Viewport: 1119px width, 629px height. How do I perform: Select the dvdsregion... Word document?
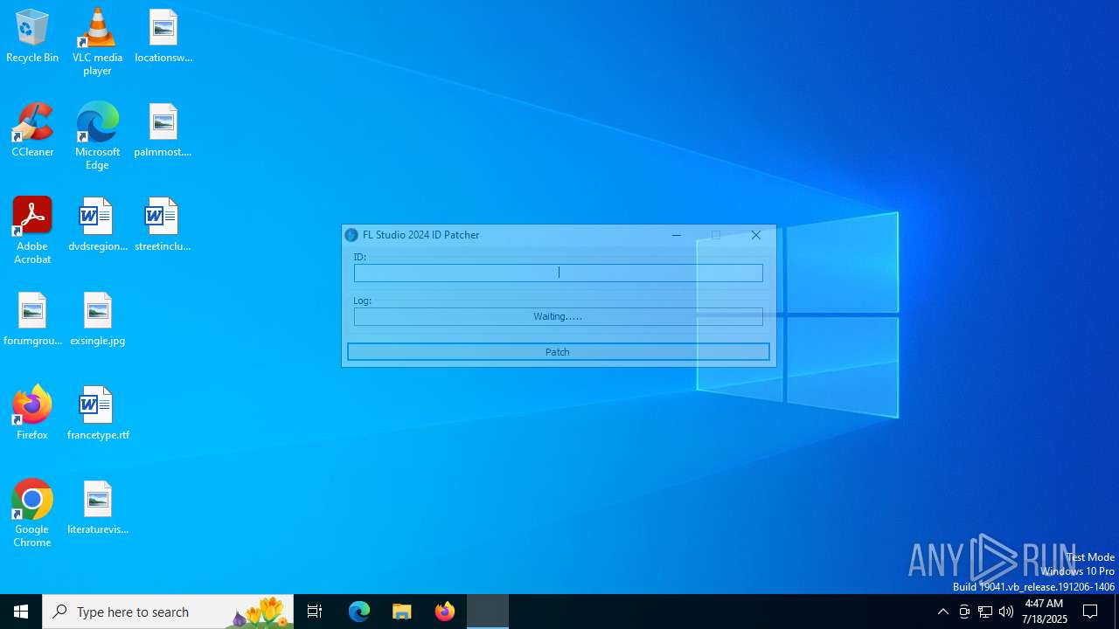97,225
